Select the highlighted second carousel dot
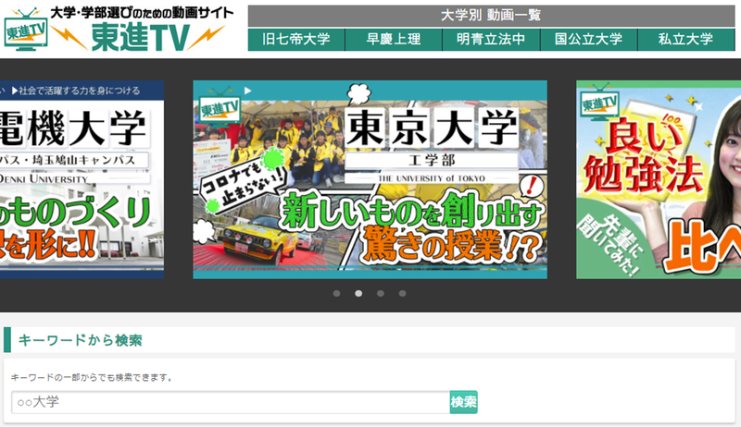The height and width of the screenshot is (427, 741). point(358,293)
